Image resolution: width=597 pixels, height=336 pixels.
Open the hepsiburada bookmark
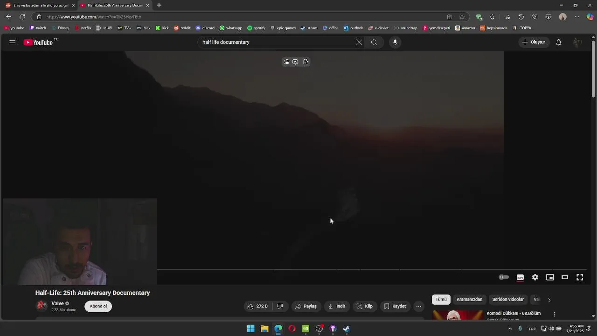[x=494, y=28]
